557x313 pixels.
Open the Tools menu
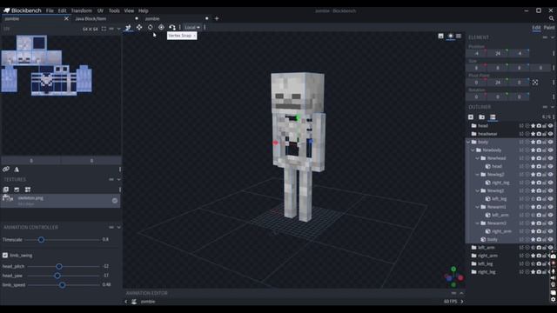click(x=114, y=10)
